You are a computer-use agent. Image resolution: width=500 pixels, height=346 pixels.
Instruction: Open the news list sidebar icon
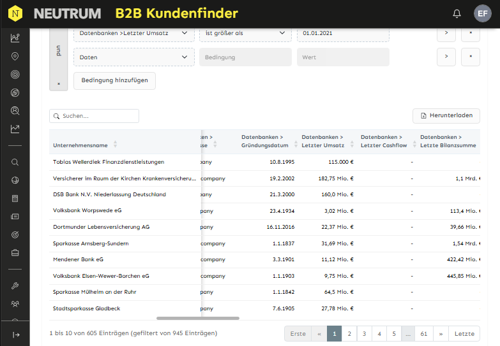coord(15,217)
